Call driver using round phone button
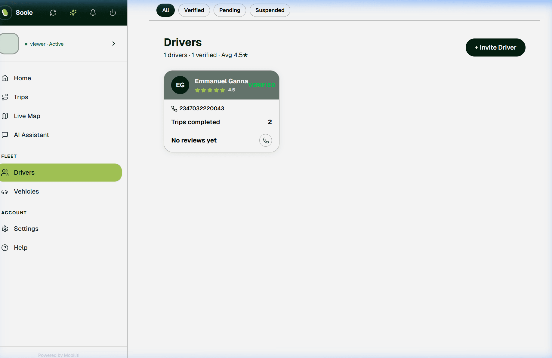552x358 pixels. pyautogui.click(x=266, y=140)
